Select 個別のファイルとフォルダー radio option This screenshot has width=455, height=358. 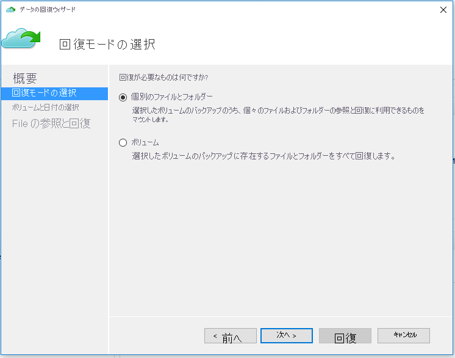coord(123,97)
